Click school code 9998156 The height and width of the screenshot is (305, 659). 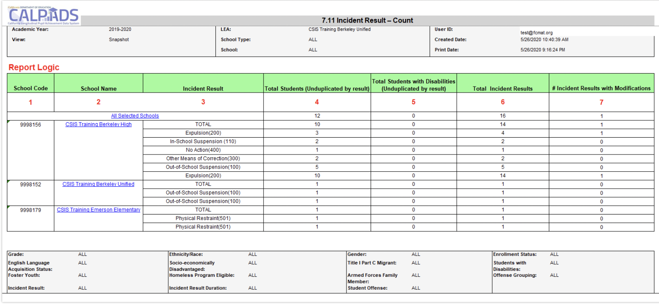click(31, 125)
